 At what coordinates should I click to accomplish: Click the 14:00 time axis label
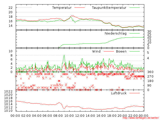click(90, 116)
